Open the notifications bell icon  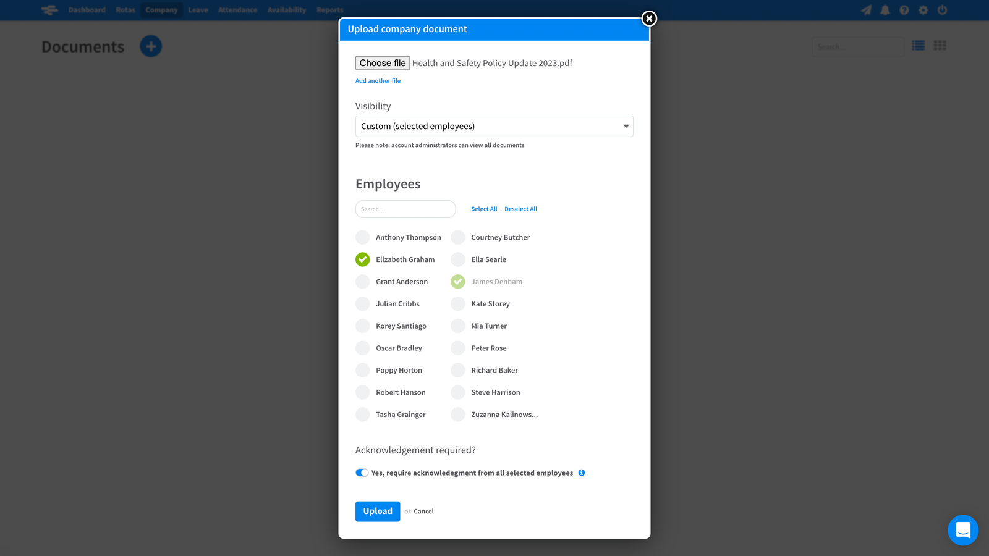pos(885,10)
